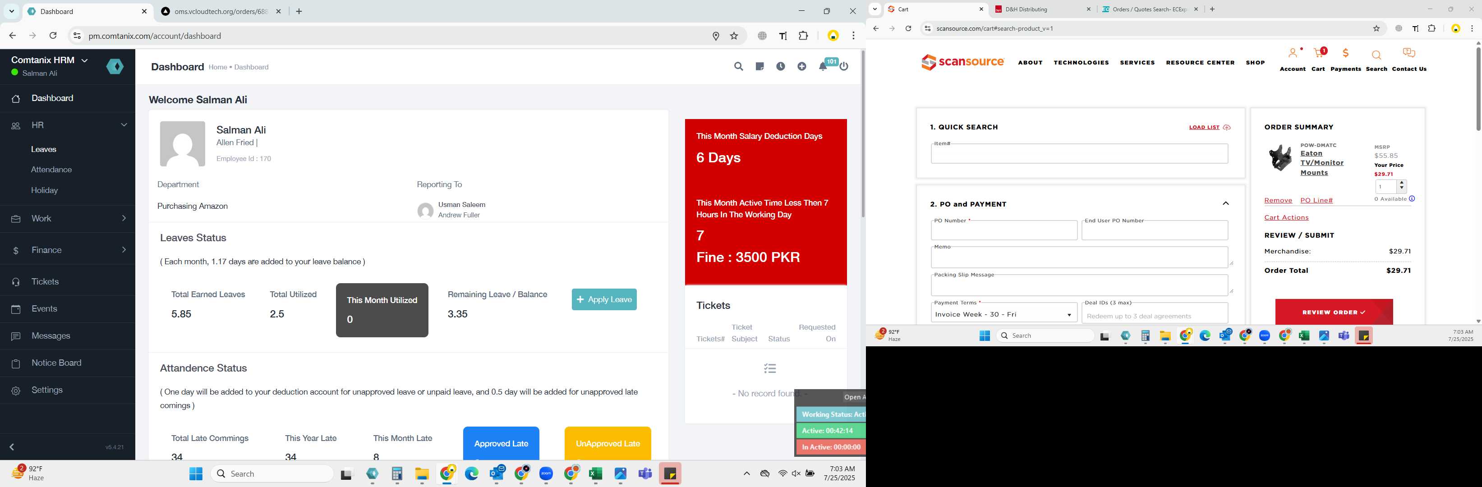The image size is (1482, 487).
Task: Switch to Orders / Quotes Search tab
Action: coord(1150,9)
